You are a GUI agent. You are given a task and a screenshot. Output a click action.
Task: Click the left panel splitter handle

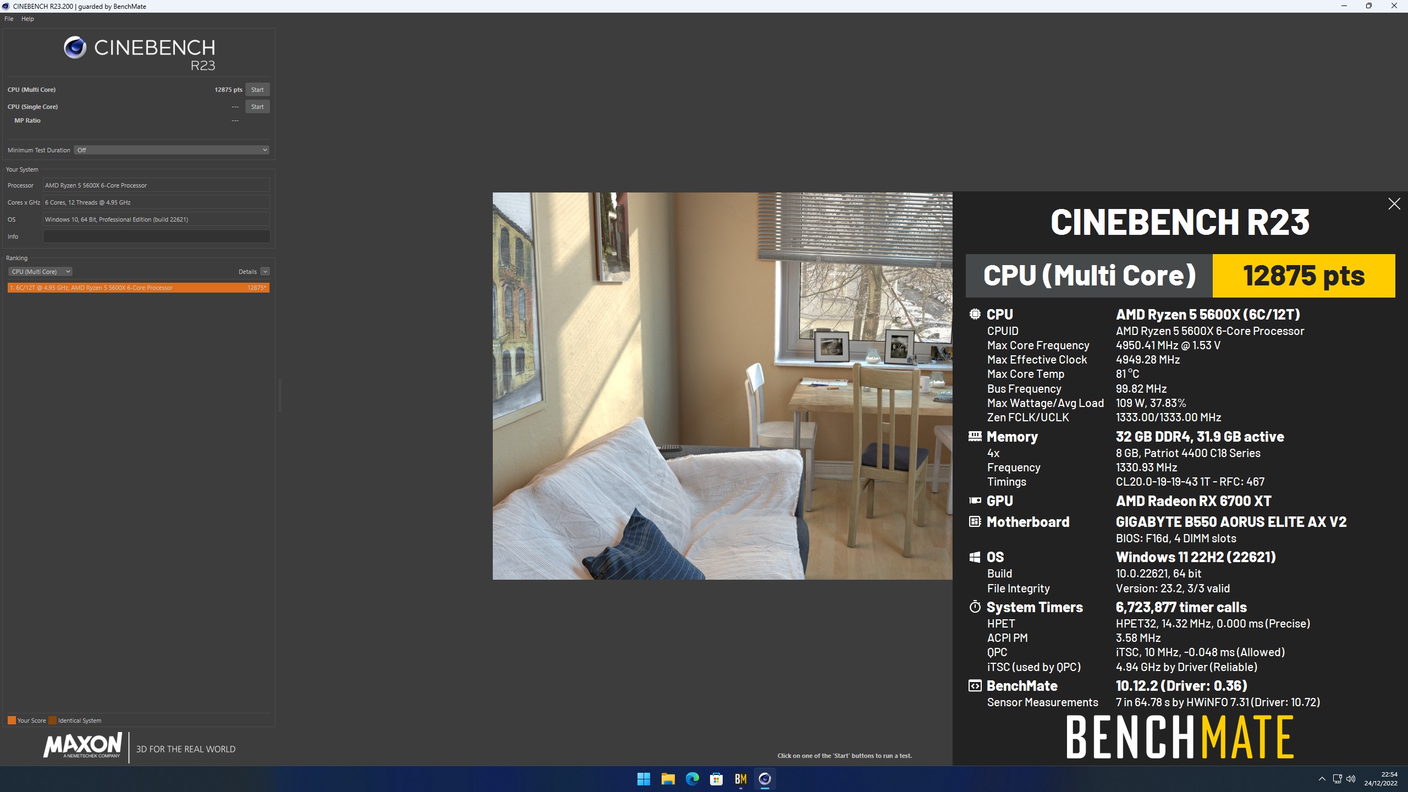click(x=279, y=395)
